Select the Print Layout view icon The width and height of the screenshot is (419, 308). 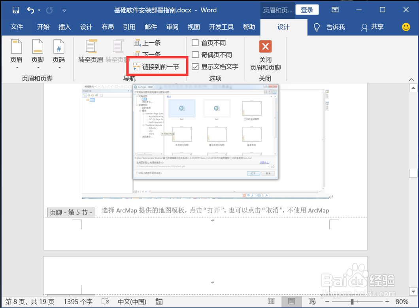292,302
